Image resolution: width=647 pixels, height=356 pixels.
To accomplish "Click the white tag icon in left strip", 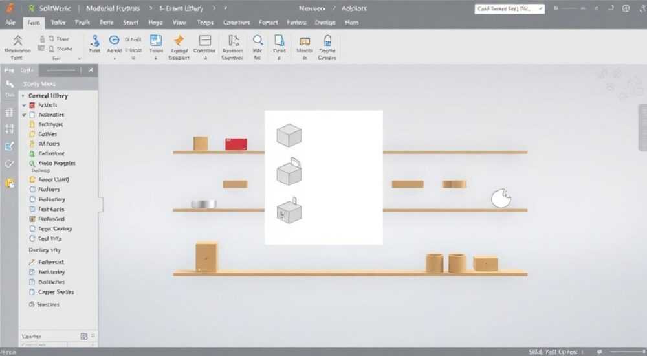I will click(x=9, y=164).
